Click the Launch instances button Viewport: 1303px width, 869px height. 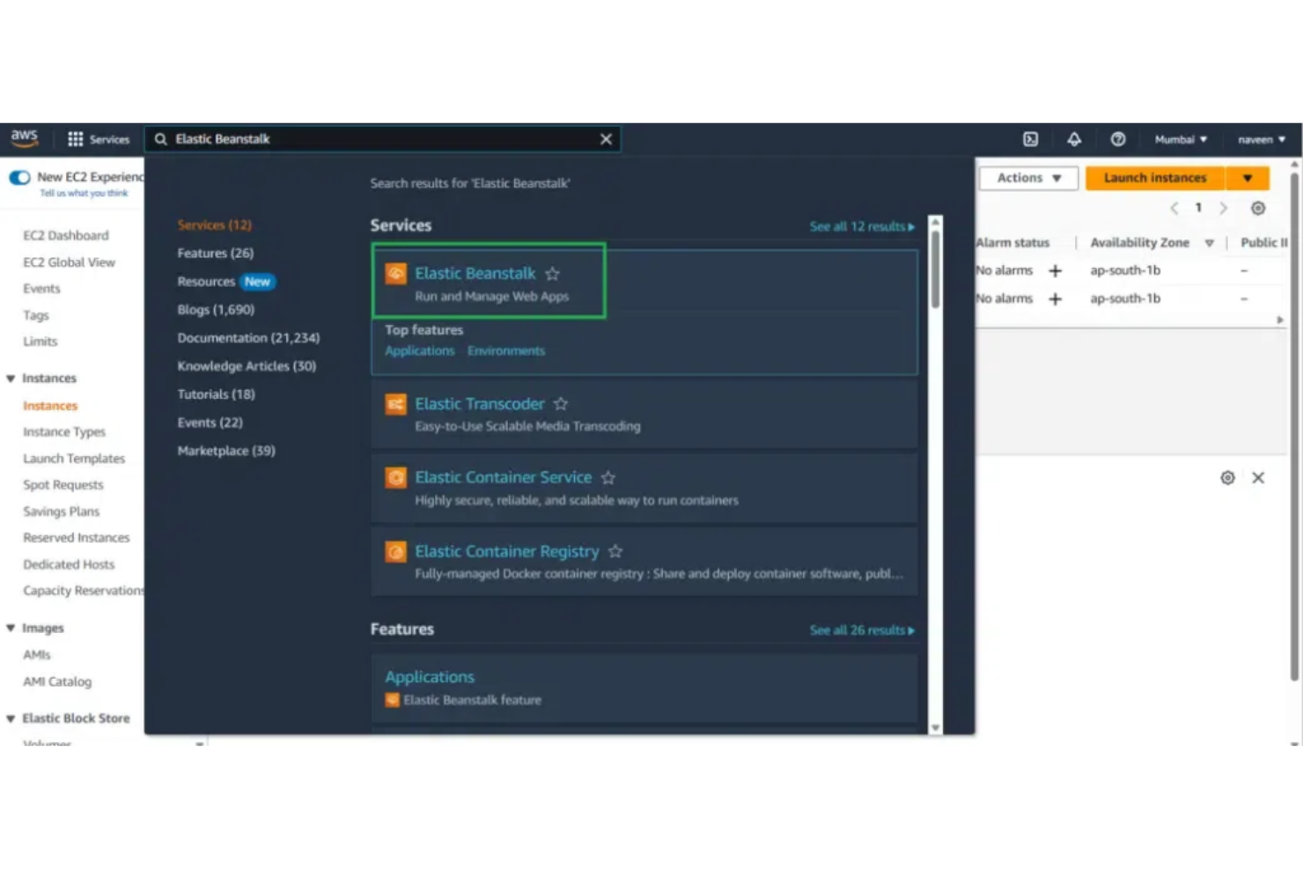click(x=1153, y=177)
